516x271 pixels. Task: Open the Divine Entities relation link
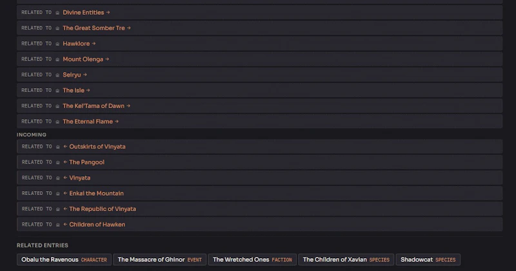point(86,12)
